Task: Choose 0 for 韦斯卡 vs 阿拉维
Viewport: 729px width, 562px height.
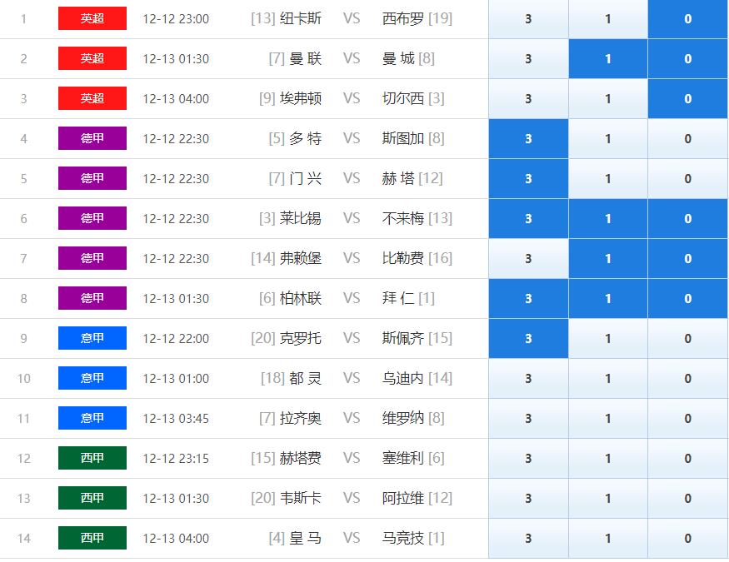Action: [x=687, y=499]
